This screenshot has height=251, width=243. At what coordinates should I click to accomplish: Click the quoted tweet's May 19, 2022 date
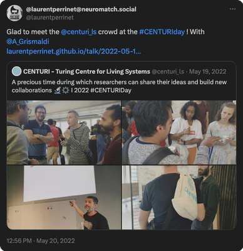pos(208,72)
